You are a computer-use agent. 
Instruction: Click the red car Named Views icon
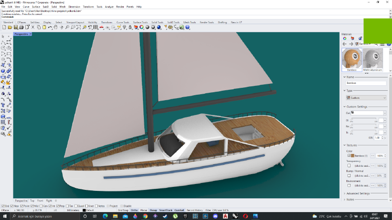tap(101, 27)
